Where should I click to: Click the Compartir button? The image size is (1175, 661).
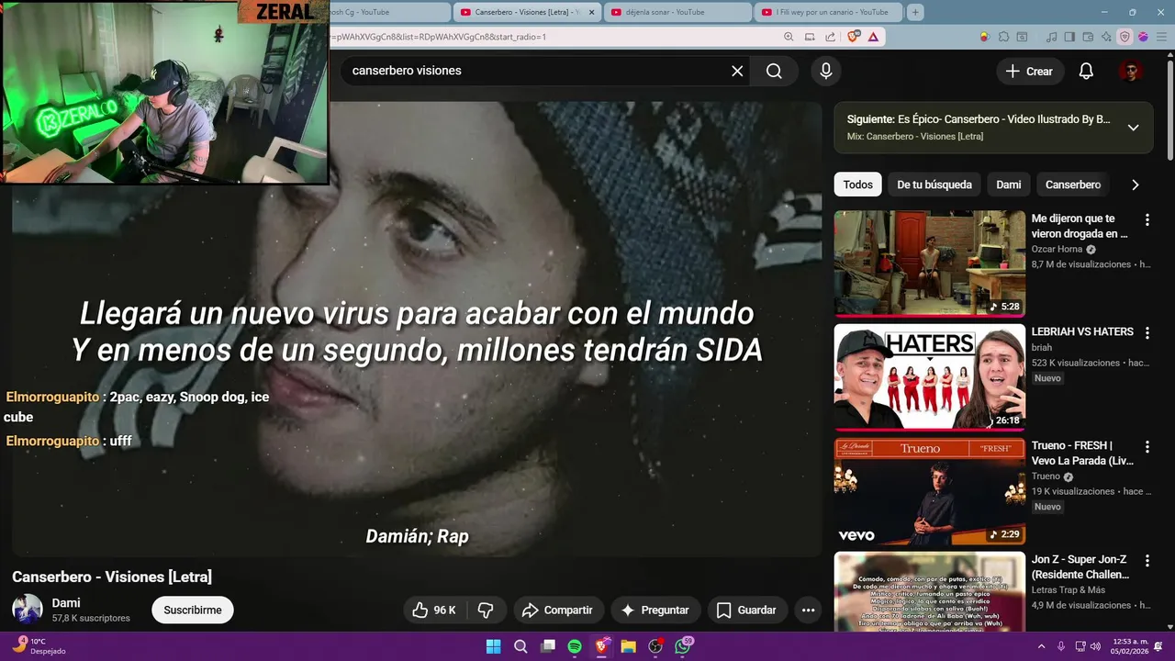(x=557, y=610)
